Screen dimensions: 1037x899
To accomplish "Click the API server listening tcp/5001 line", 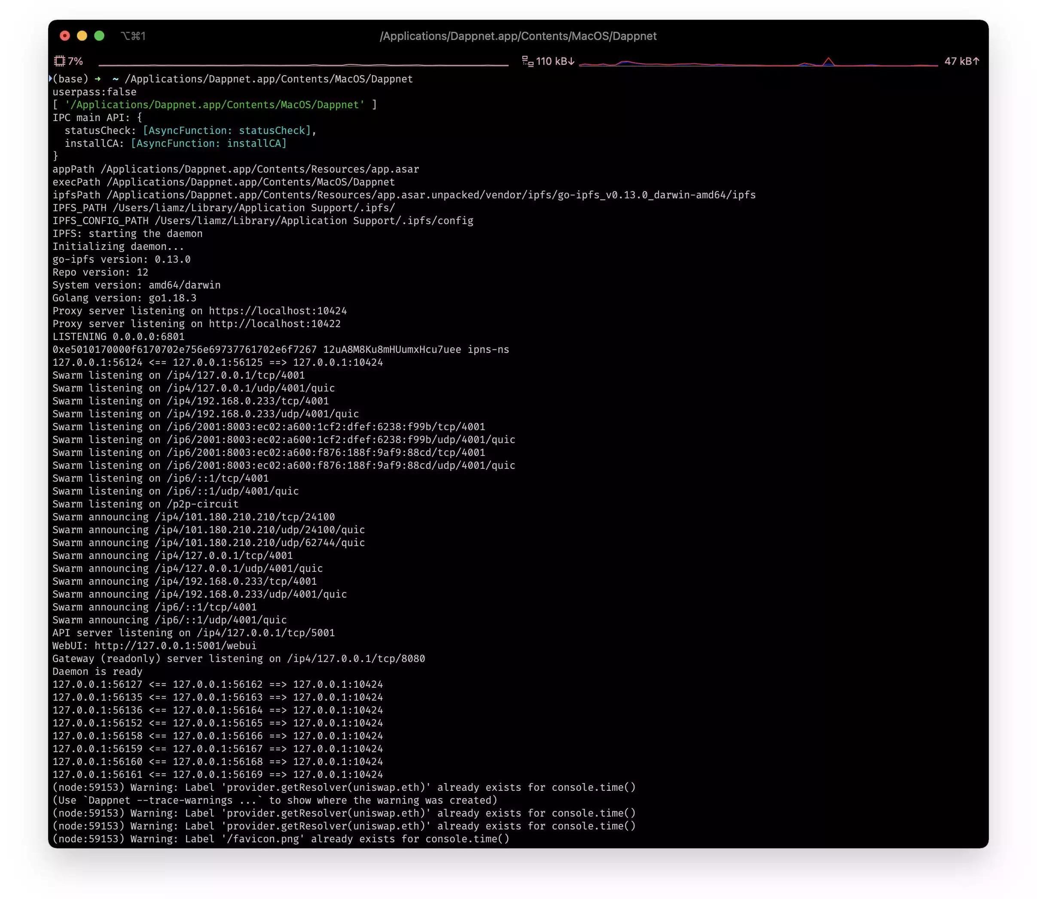I will click(194, 633).
